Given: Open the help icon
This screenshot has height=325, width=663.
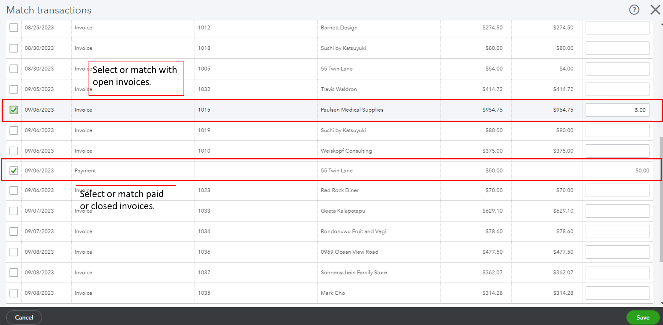Looking at the screenshot, I should [x=634, y=10].
